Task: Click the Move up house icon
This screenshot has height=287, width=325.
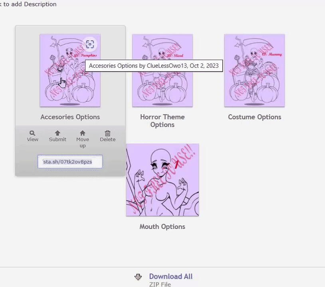Action: click(x=83, y=133)
